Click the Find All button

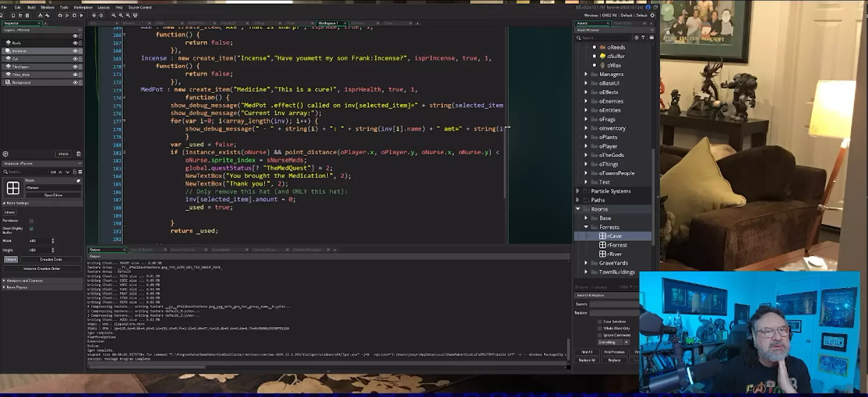(587, 352)
